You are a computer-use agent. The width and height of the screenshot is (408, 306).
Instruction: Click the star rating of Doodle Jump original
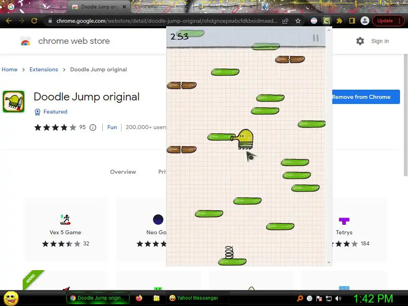55,127
